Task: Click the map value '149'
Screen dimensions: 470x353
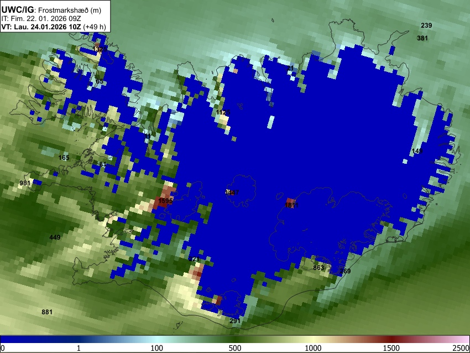Action: coord(417,151)
